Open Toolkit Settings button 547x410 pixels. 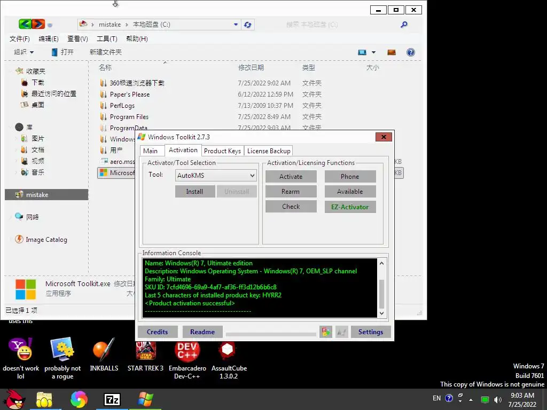pos(371,332)
